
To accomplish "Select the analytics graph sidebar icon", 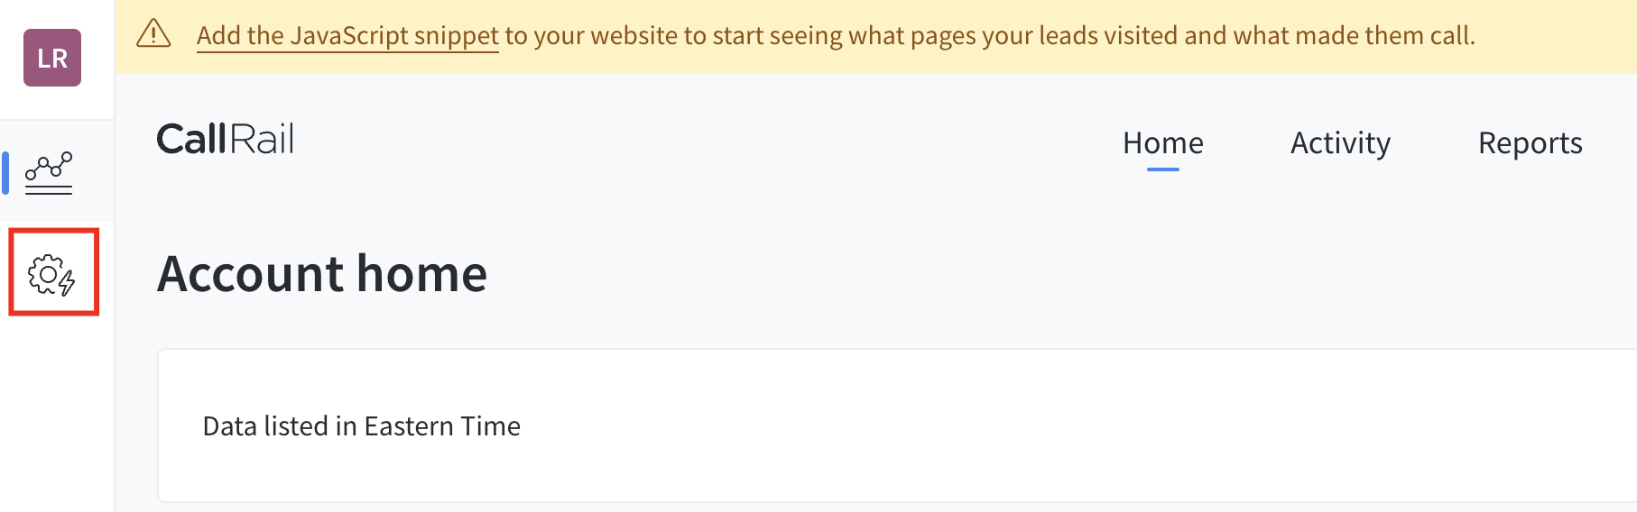I will (x=49, y=172).
